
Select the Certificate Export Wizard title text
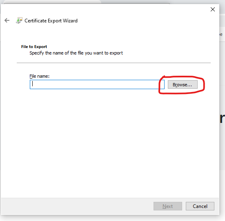coord(51,21)
